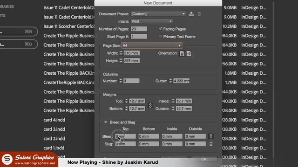
Task: Click the Inside margin field
Action: (183, 101)
